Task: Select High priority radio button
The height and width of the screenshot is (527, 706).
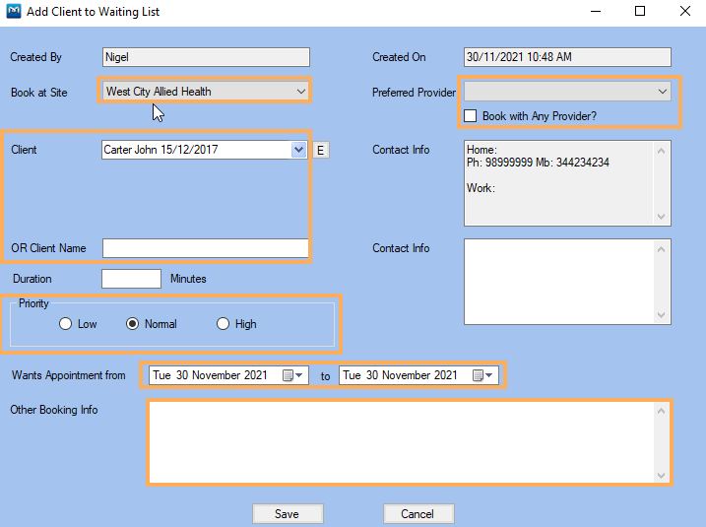Action: [x=223, y=324]
